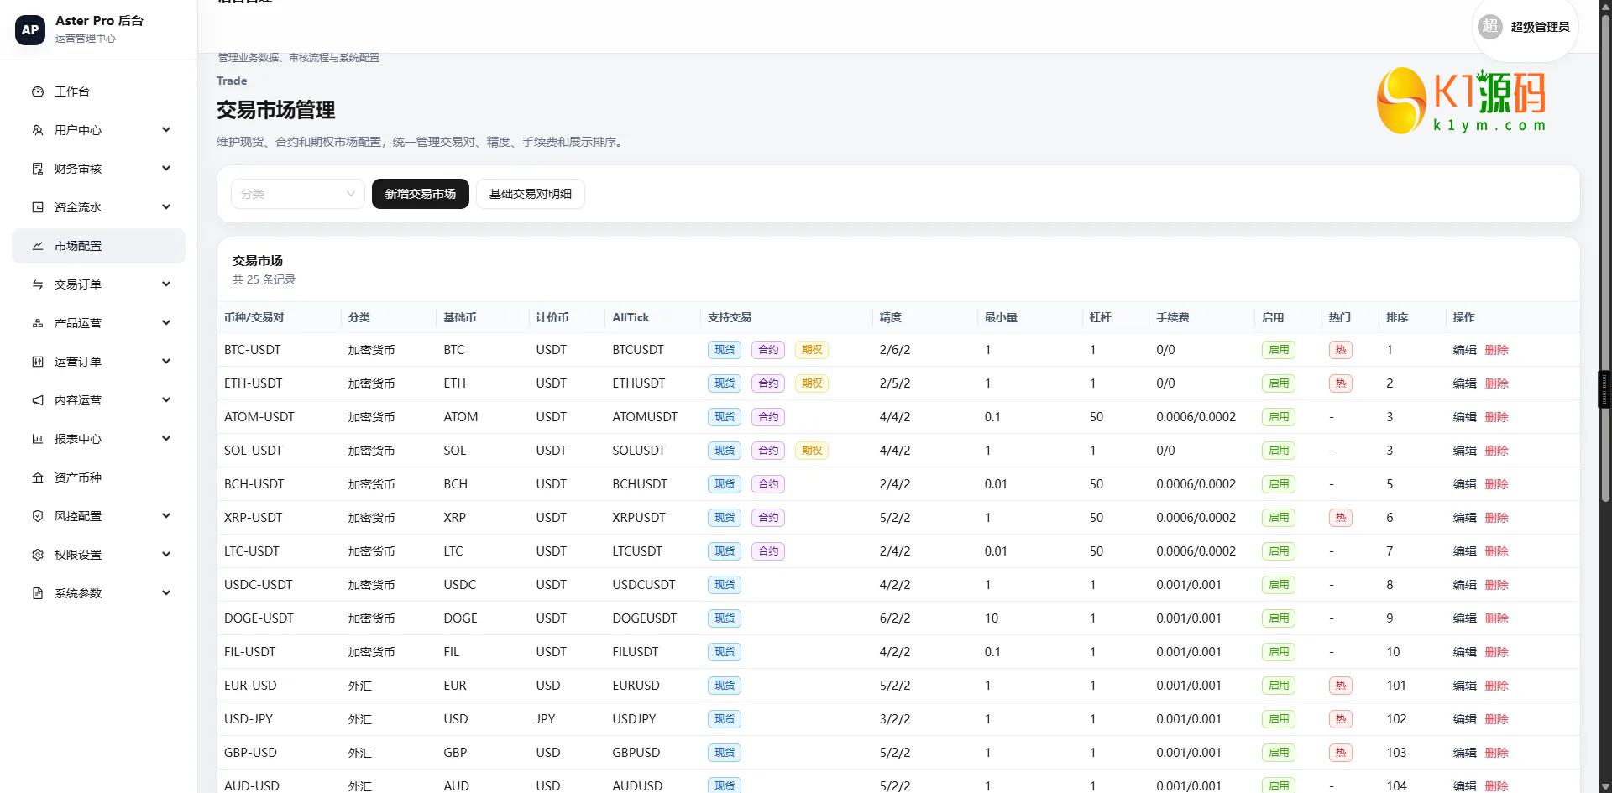Click the 运营订单 board icon

[x=38, y=362]
